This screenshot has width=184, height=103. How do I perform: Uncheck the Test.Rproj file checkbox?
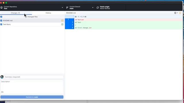point(1,24)
